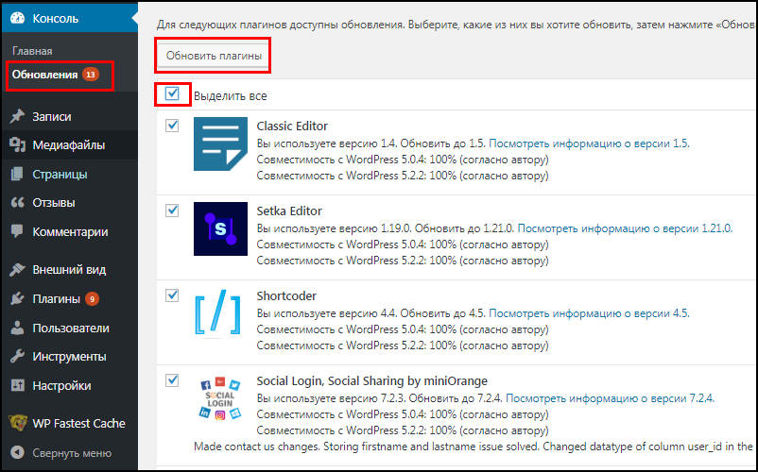This screenshot has width=758, height=472.
Task: Open the Настройки settings menu
Action: point(61,385)
